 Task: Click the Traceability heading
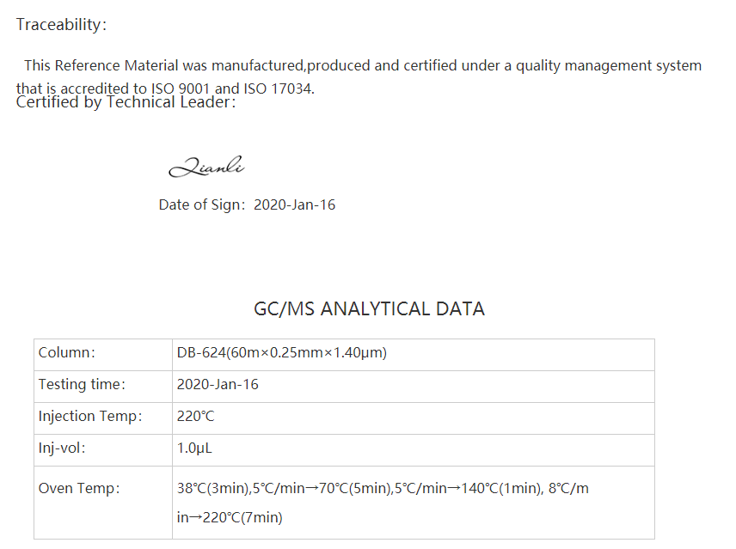[61, 24]
